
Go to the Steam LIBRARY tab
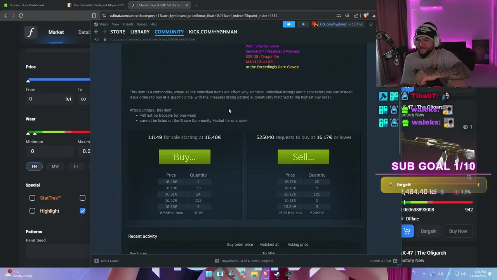click(140, 32)
